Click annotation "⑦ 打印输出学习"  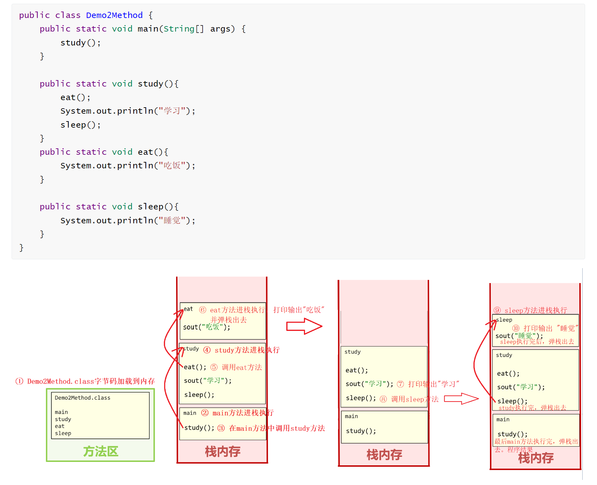[428, 384]
